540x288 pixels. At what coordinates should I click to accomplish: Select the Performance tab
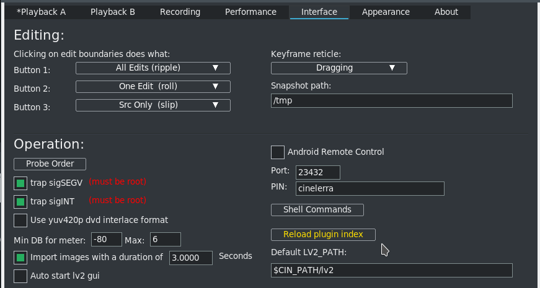[x=250, y=12]
